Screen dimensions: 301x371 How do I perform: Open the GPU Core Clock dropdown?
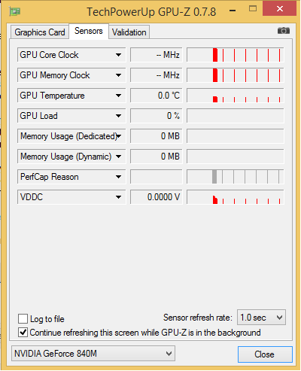71,55
